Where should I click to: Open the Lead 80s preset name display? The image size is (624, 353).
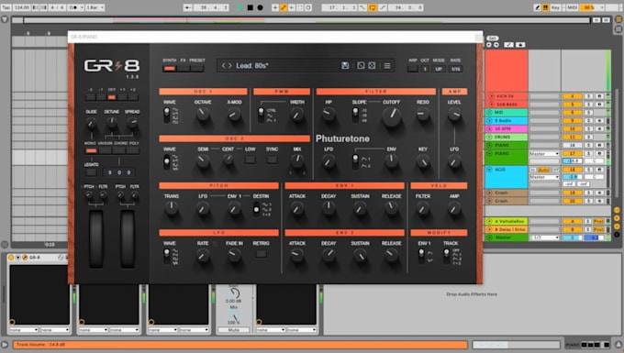coord(252,66)
